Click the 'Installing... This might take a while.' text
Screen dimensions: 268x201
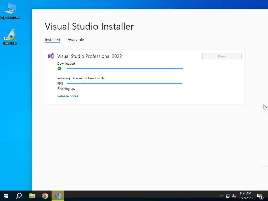tap(81, 78)
